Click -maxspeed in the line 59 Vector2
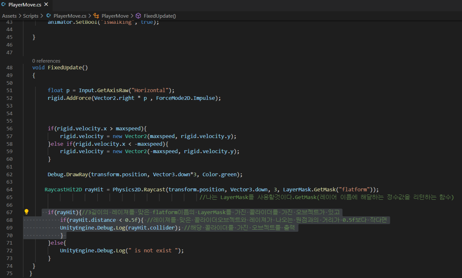462x278 pixels. 164,151
